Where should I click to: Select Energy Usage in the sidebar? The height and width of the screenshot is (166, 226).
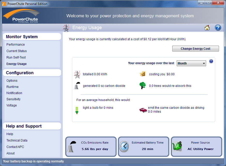click(17, 64)
